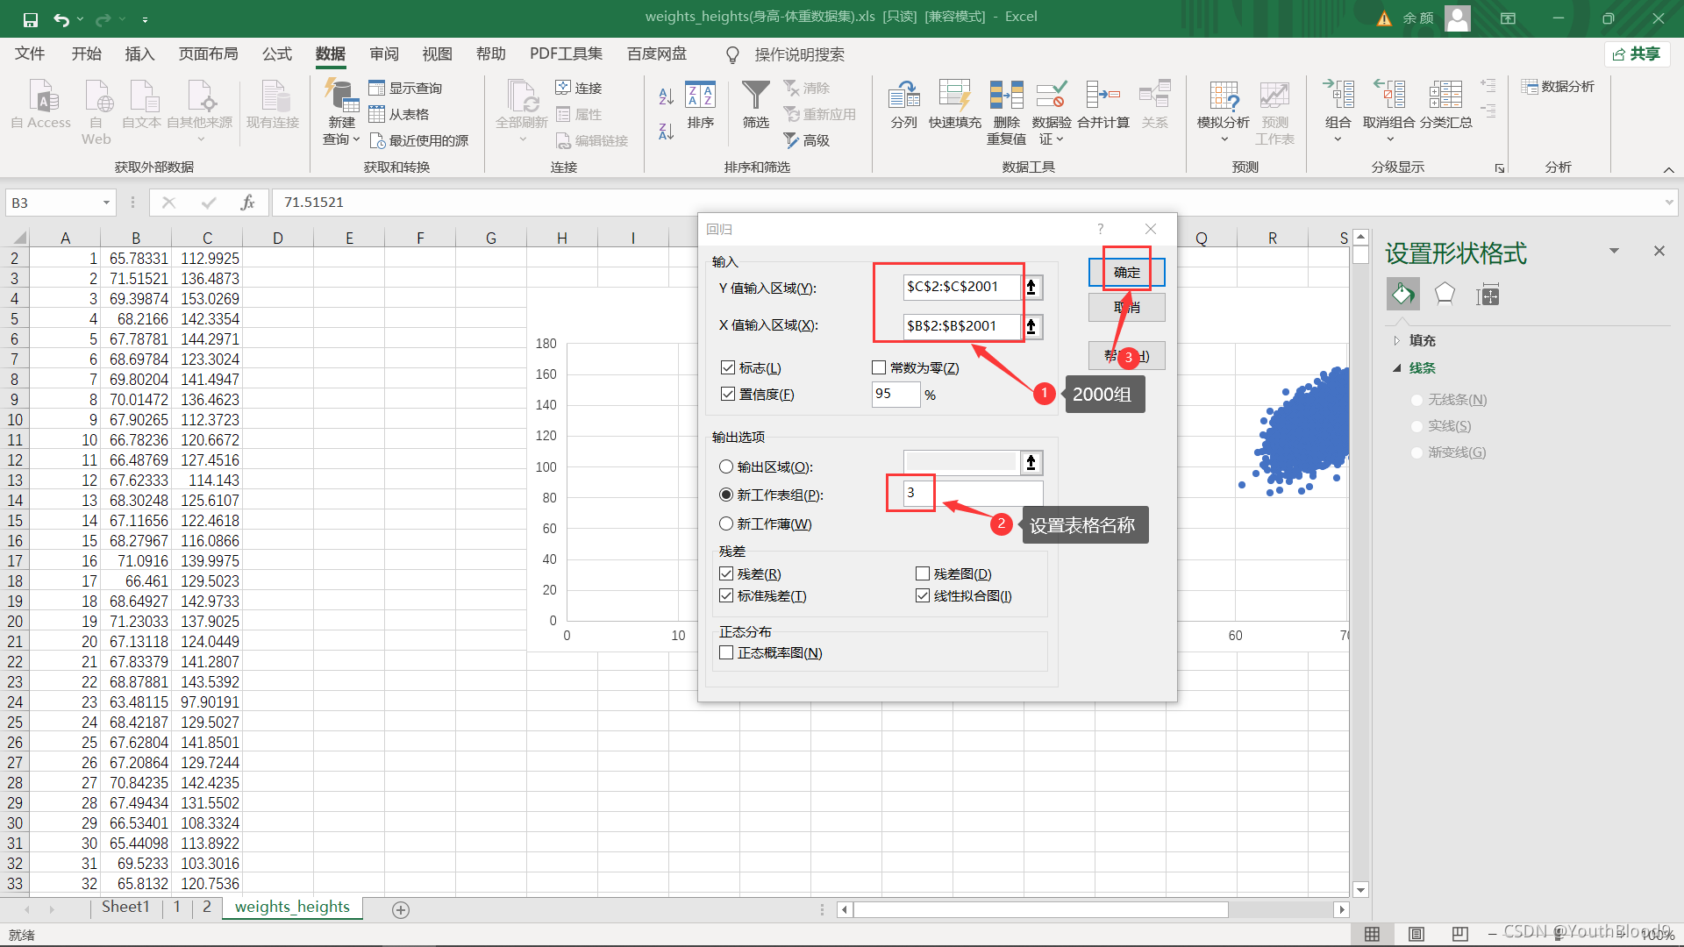The height and width of the screenshot is (947, 1684).
Task: Toggle the Labels checkbox in dialog
Action: click(x=728, y=368)
